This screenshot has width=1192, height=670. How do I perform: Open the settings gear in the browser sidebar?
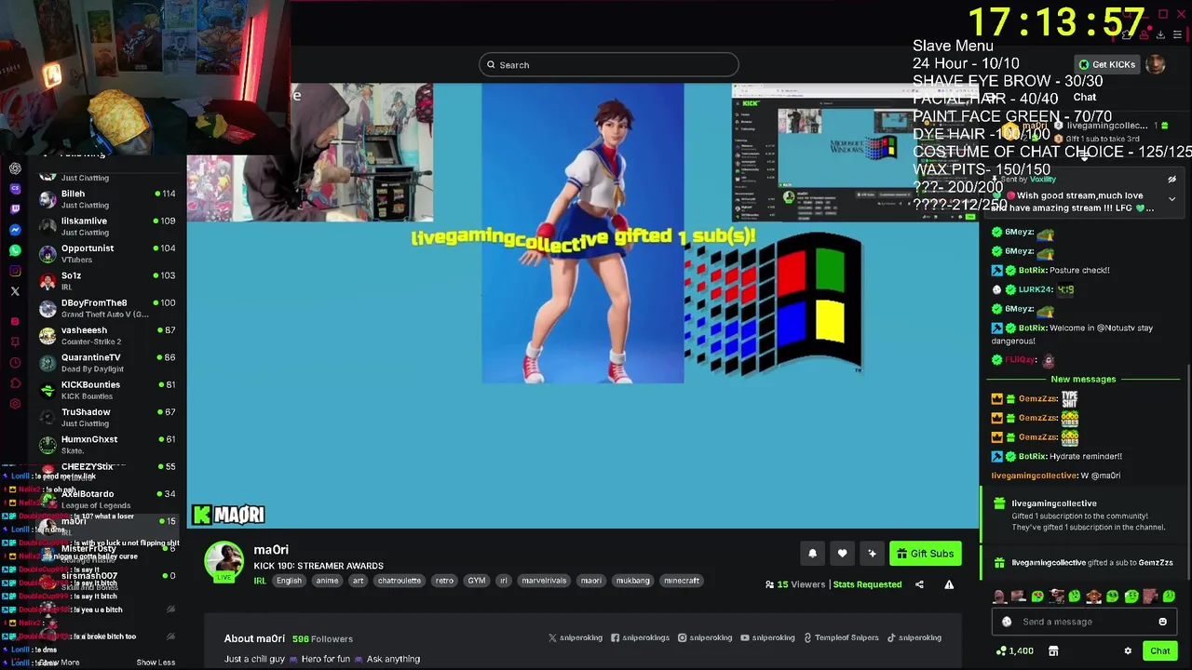(15, 404)
